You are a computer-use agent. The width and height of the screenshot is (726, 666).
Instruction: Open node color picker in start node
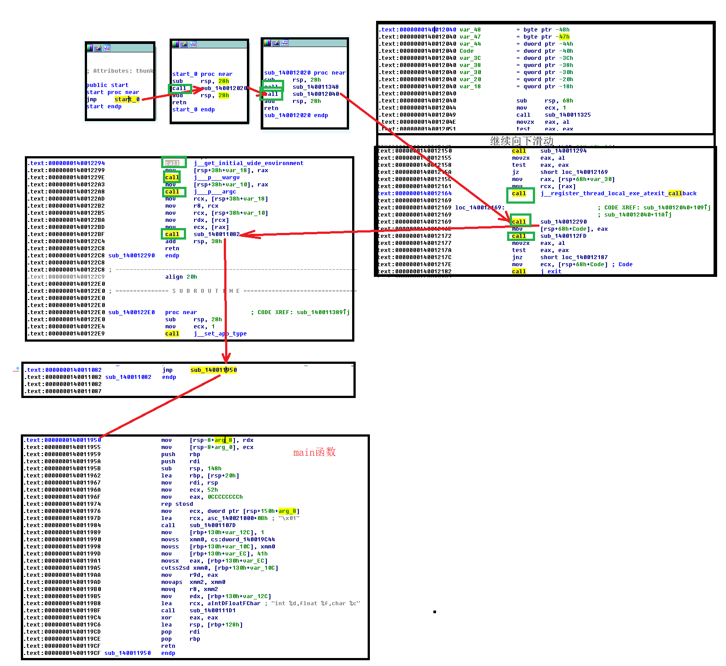click(x=90, y=48)
